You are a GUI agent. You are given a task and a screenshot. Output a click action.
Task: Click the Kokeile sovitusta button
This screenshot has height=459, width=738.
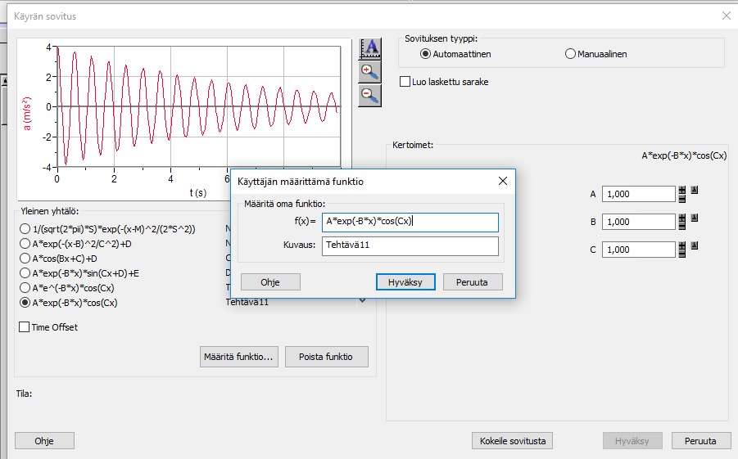coord(512,440)
